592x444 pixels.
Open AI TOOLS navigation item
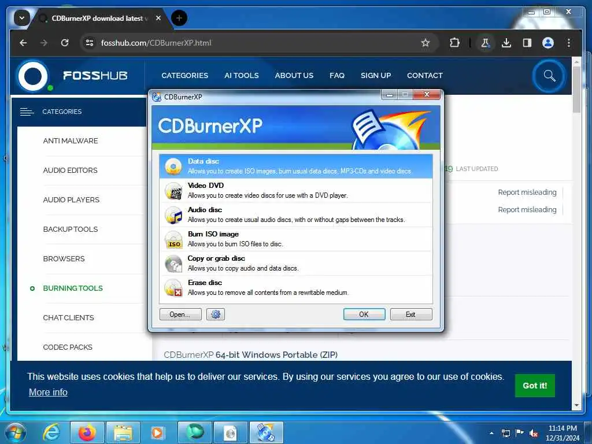click(242, 76)
